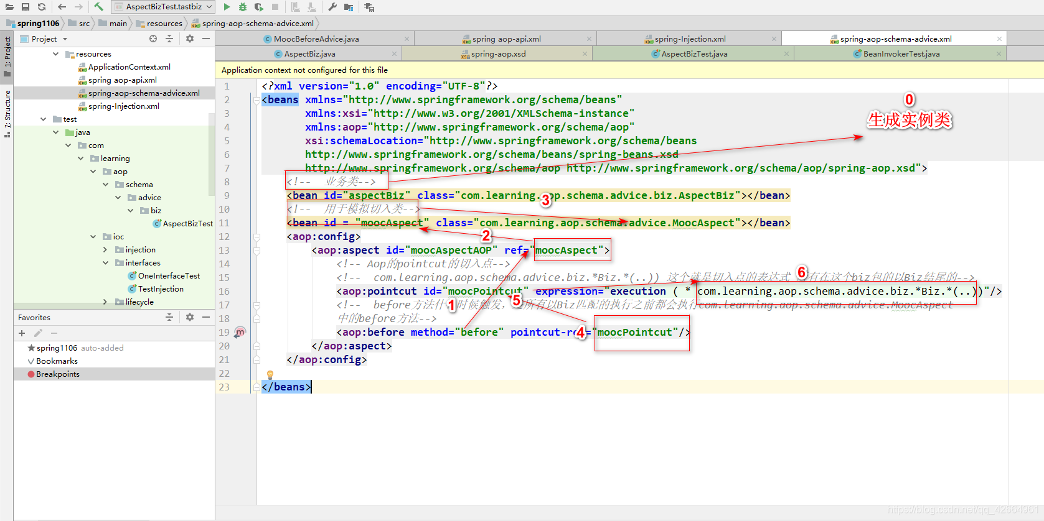Switch to spring-aop.xsd tab
The width and height of the screenshot is (1044, 521).
(x=498, y=54)
